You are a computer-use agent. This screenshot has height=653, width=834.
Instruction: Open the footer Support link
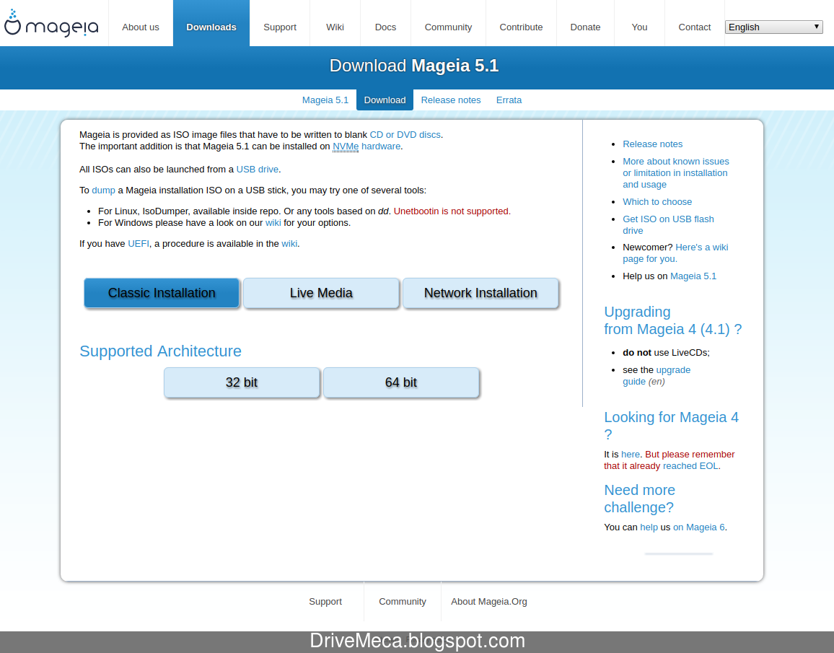click(325, 602)
